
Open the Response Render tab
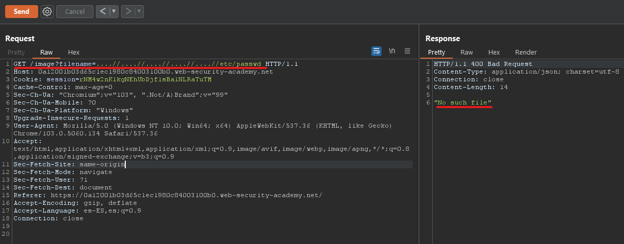[526, 53]
